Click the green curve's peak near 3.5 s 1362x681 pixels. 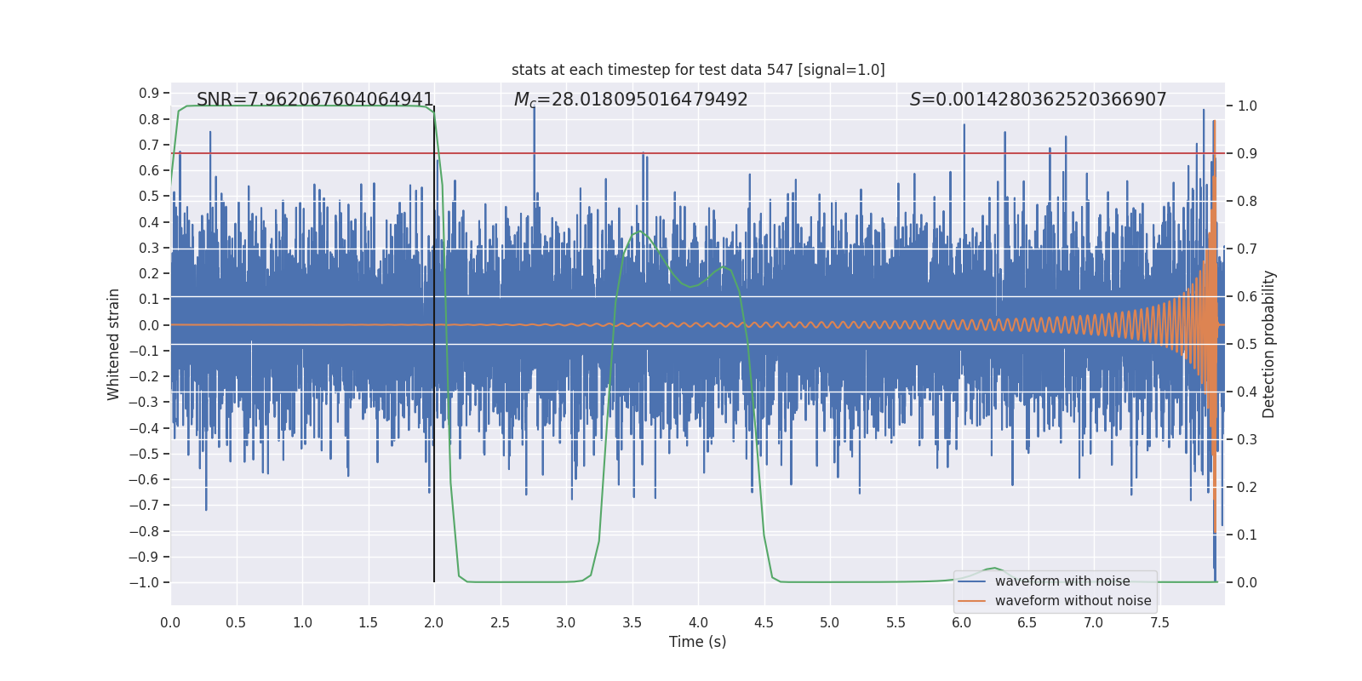click(x=638, y=232)
